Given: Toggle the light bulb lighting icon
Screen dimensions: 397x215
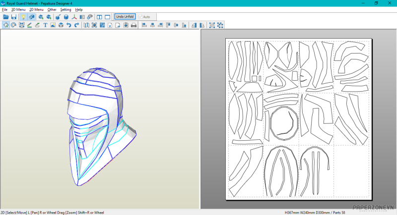Looking at the screenshot, I should click(23, 17).
